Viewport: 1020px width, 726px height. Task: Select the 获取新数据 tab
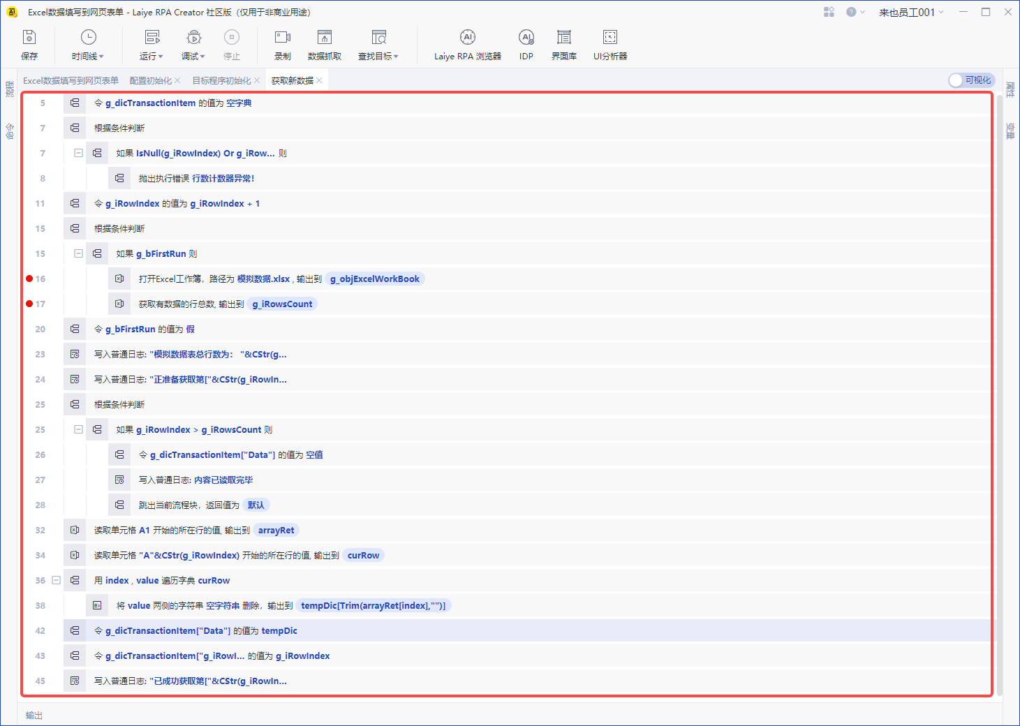coord(293,81)
